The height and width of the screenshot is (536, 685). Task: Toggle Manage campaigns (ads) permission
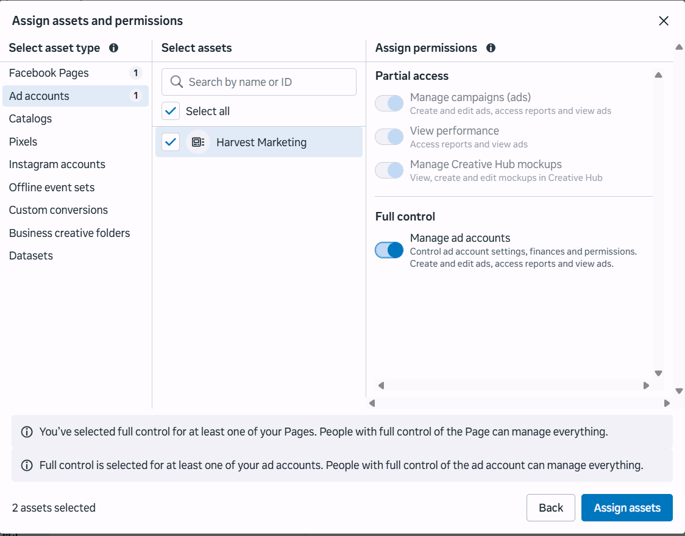[x=389, y=104]
